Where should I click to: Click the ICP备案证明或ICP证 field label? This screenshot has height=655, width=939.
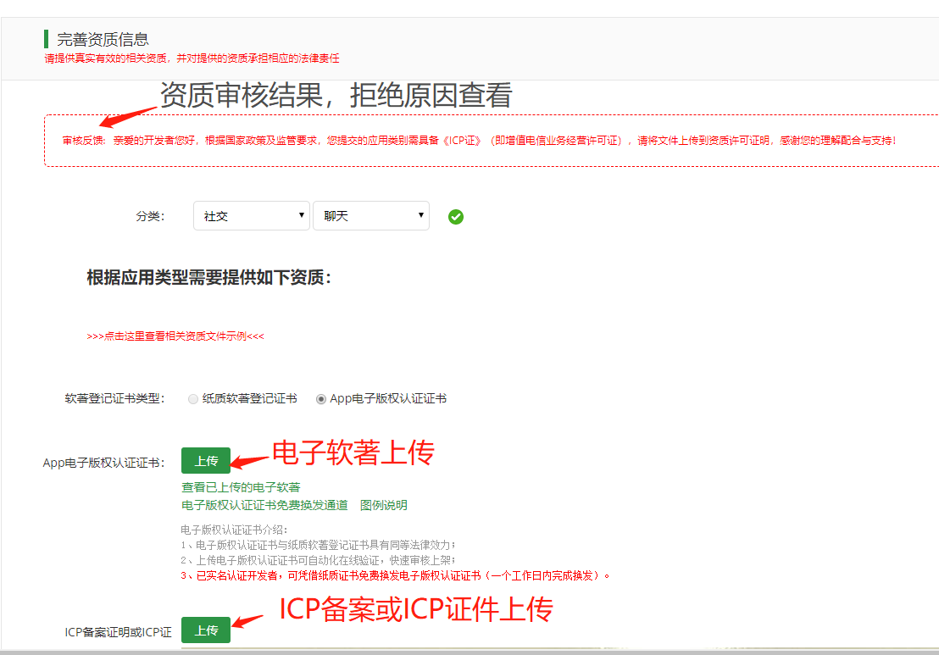(x=118, y=632)
